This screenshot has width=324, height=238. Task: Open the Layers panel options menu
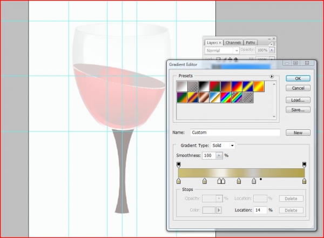273,44
